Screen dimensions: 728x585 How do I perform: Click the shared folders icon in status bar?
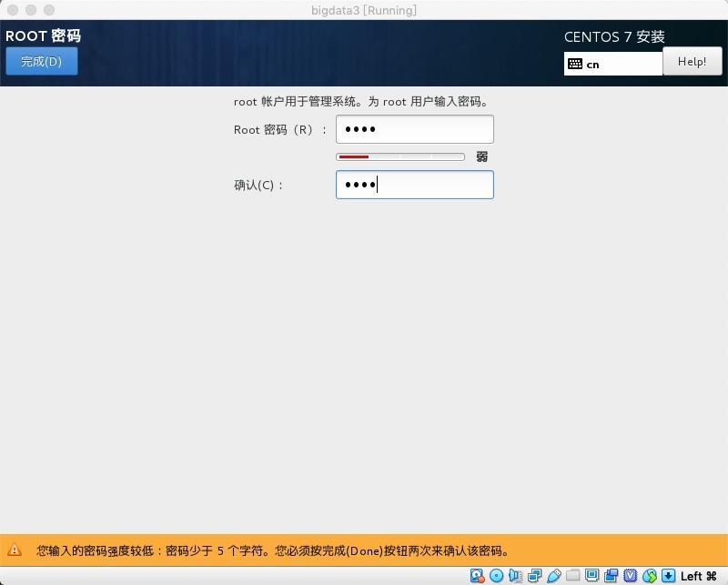click(573, 576)
